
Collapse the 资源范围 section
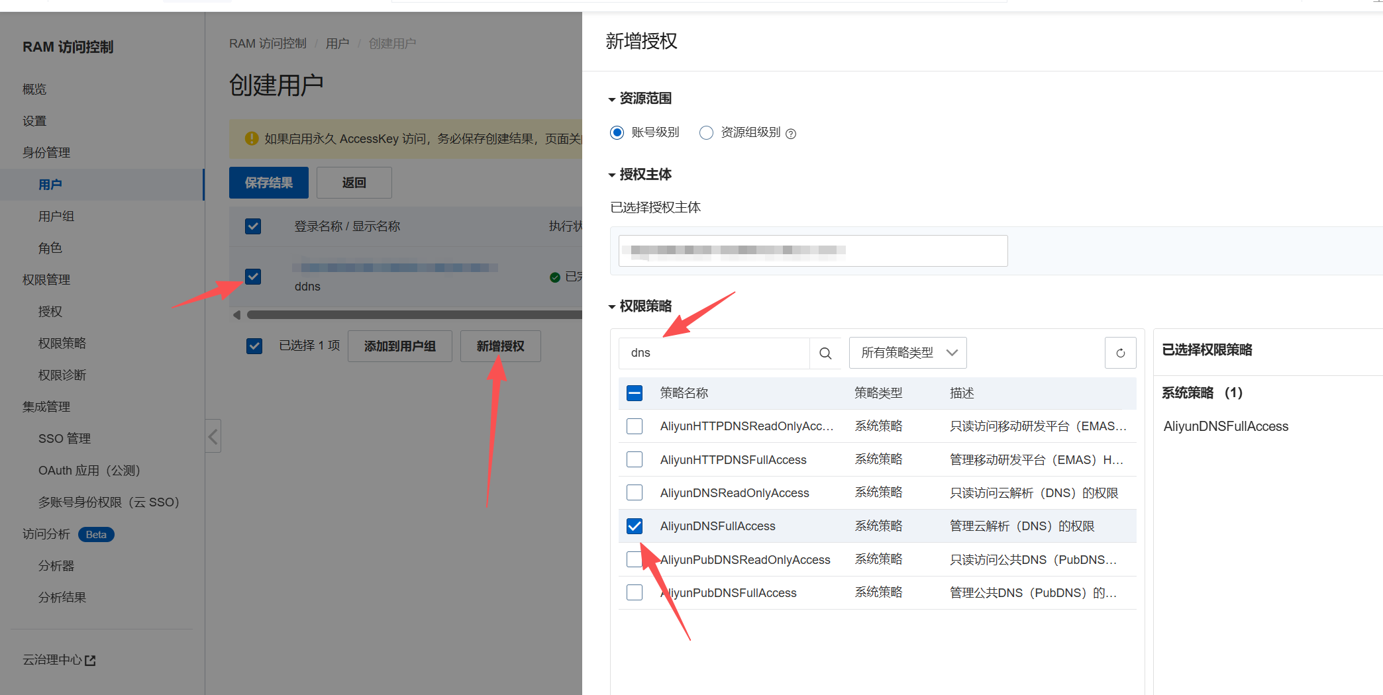tap(640, 99)
